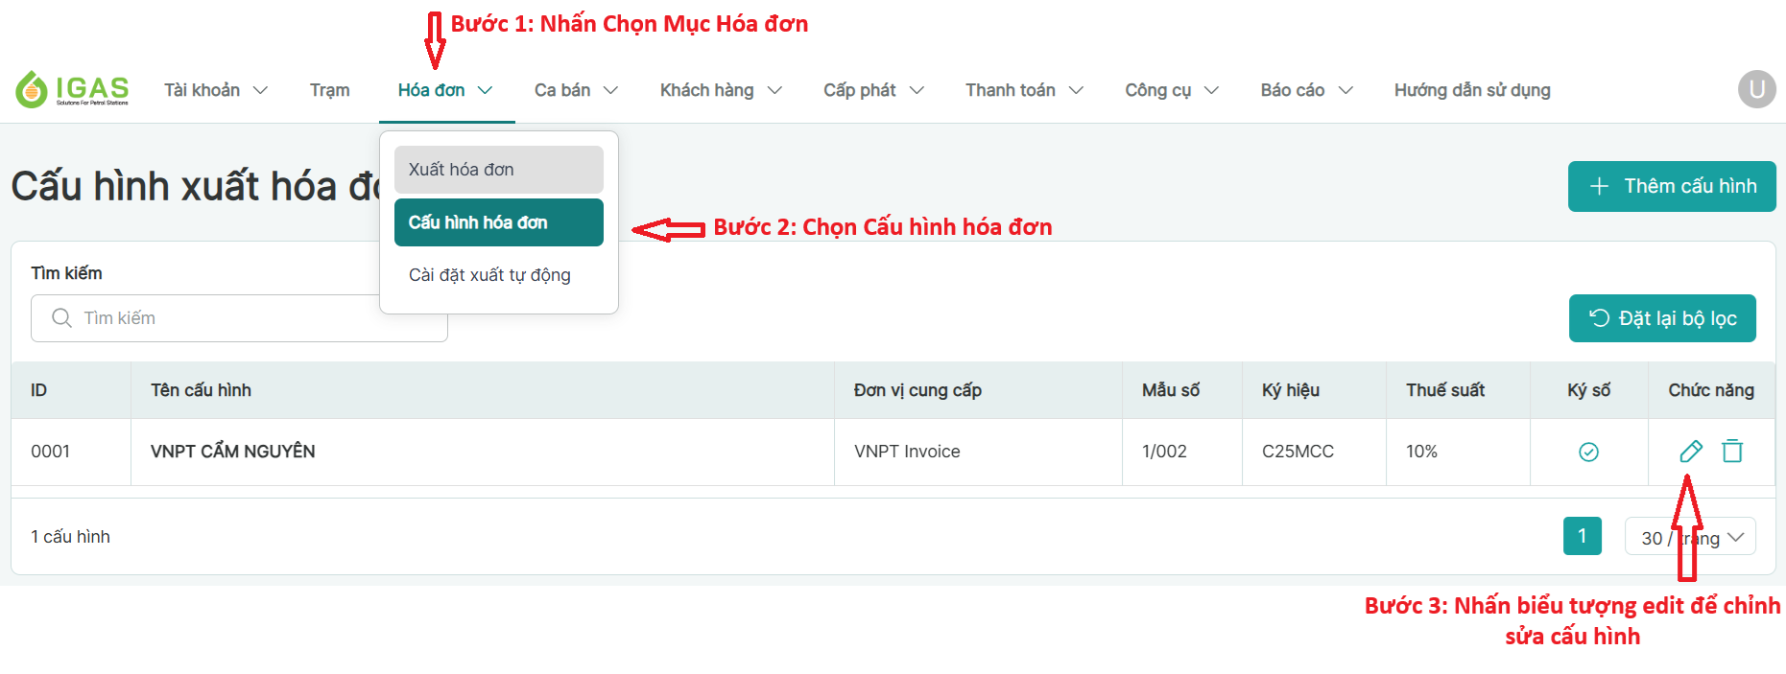1786x674 pixels.
Task: Go to Hướng dẫn sử dụng
Action: (1471, 90)
